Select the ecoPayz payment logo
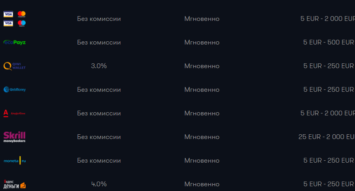 (x=15, y=42)
